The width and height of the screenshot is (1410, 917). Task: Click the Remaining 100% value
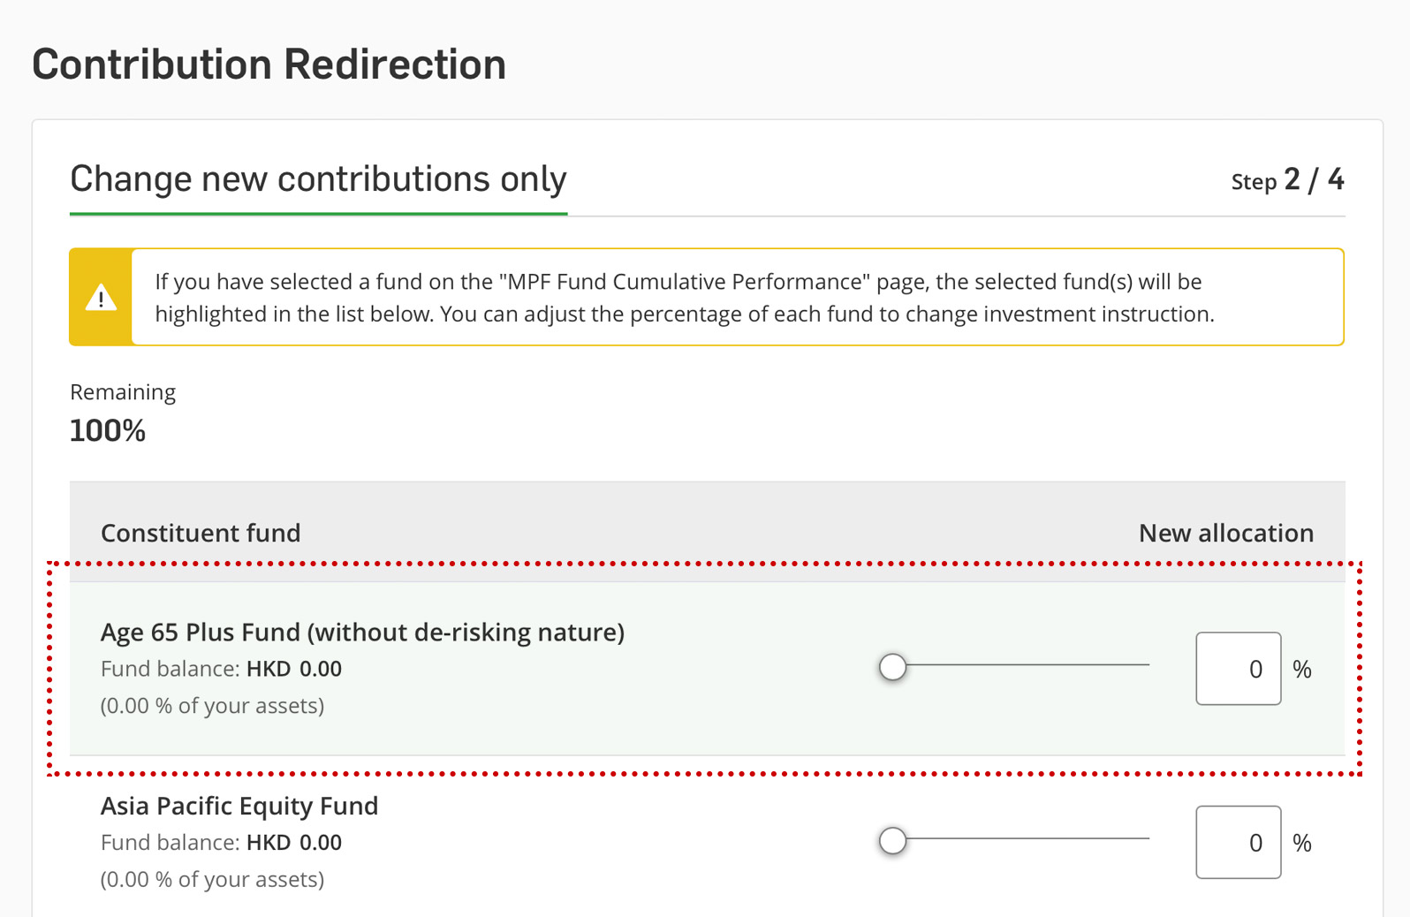pyautogui.click(x=108, y=431)
